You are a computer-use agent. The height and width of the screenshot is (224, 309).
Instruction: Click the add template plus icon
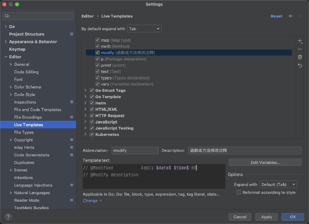pyautogui.click(x=300, y=41)
